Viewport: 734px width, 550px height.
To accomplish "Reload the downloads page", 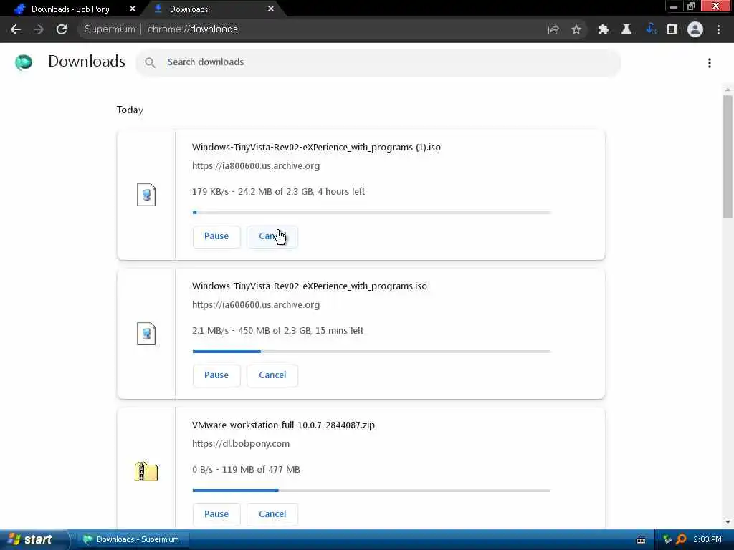I will [62, 29].
